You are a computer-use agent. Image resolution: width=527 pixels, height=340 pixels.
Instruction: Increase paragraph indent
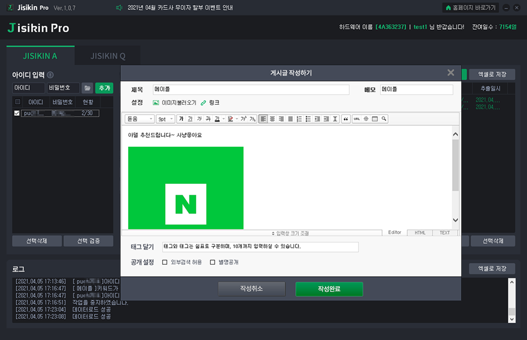(x=326, y=119)
